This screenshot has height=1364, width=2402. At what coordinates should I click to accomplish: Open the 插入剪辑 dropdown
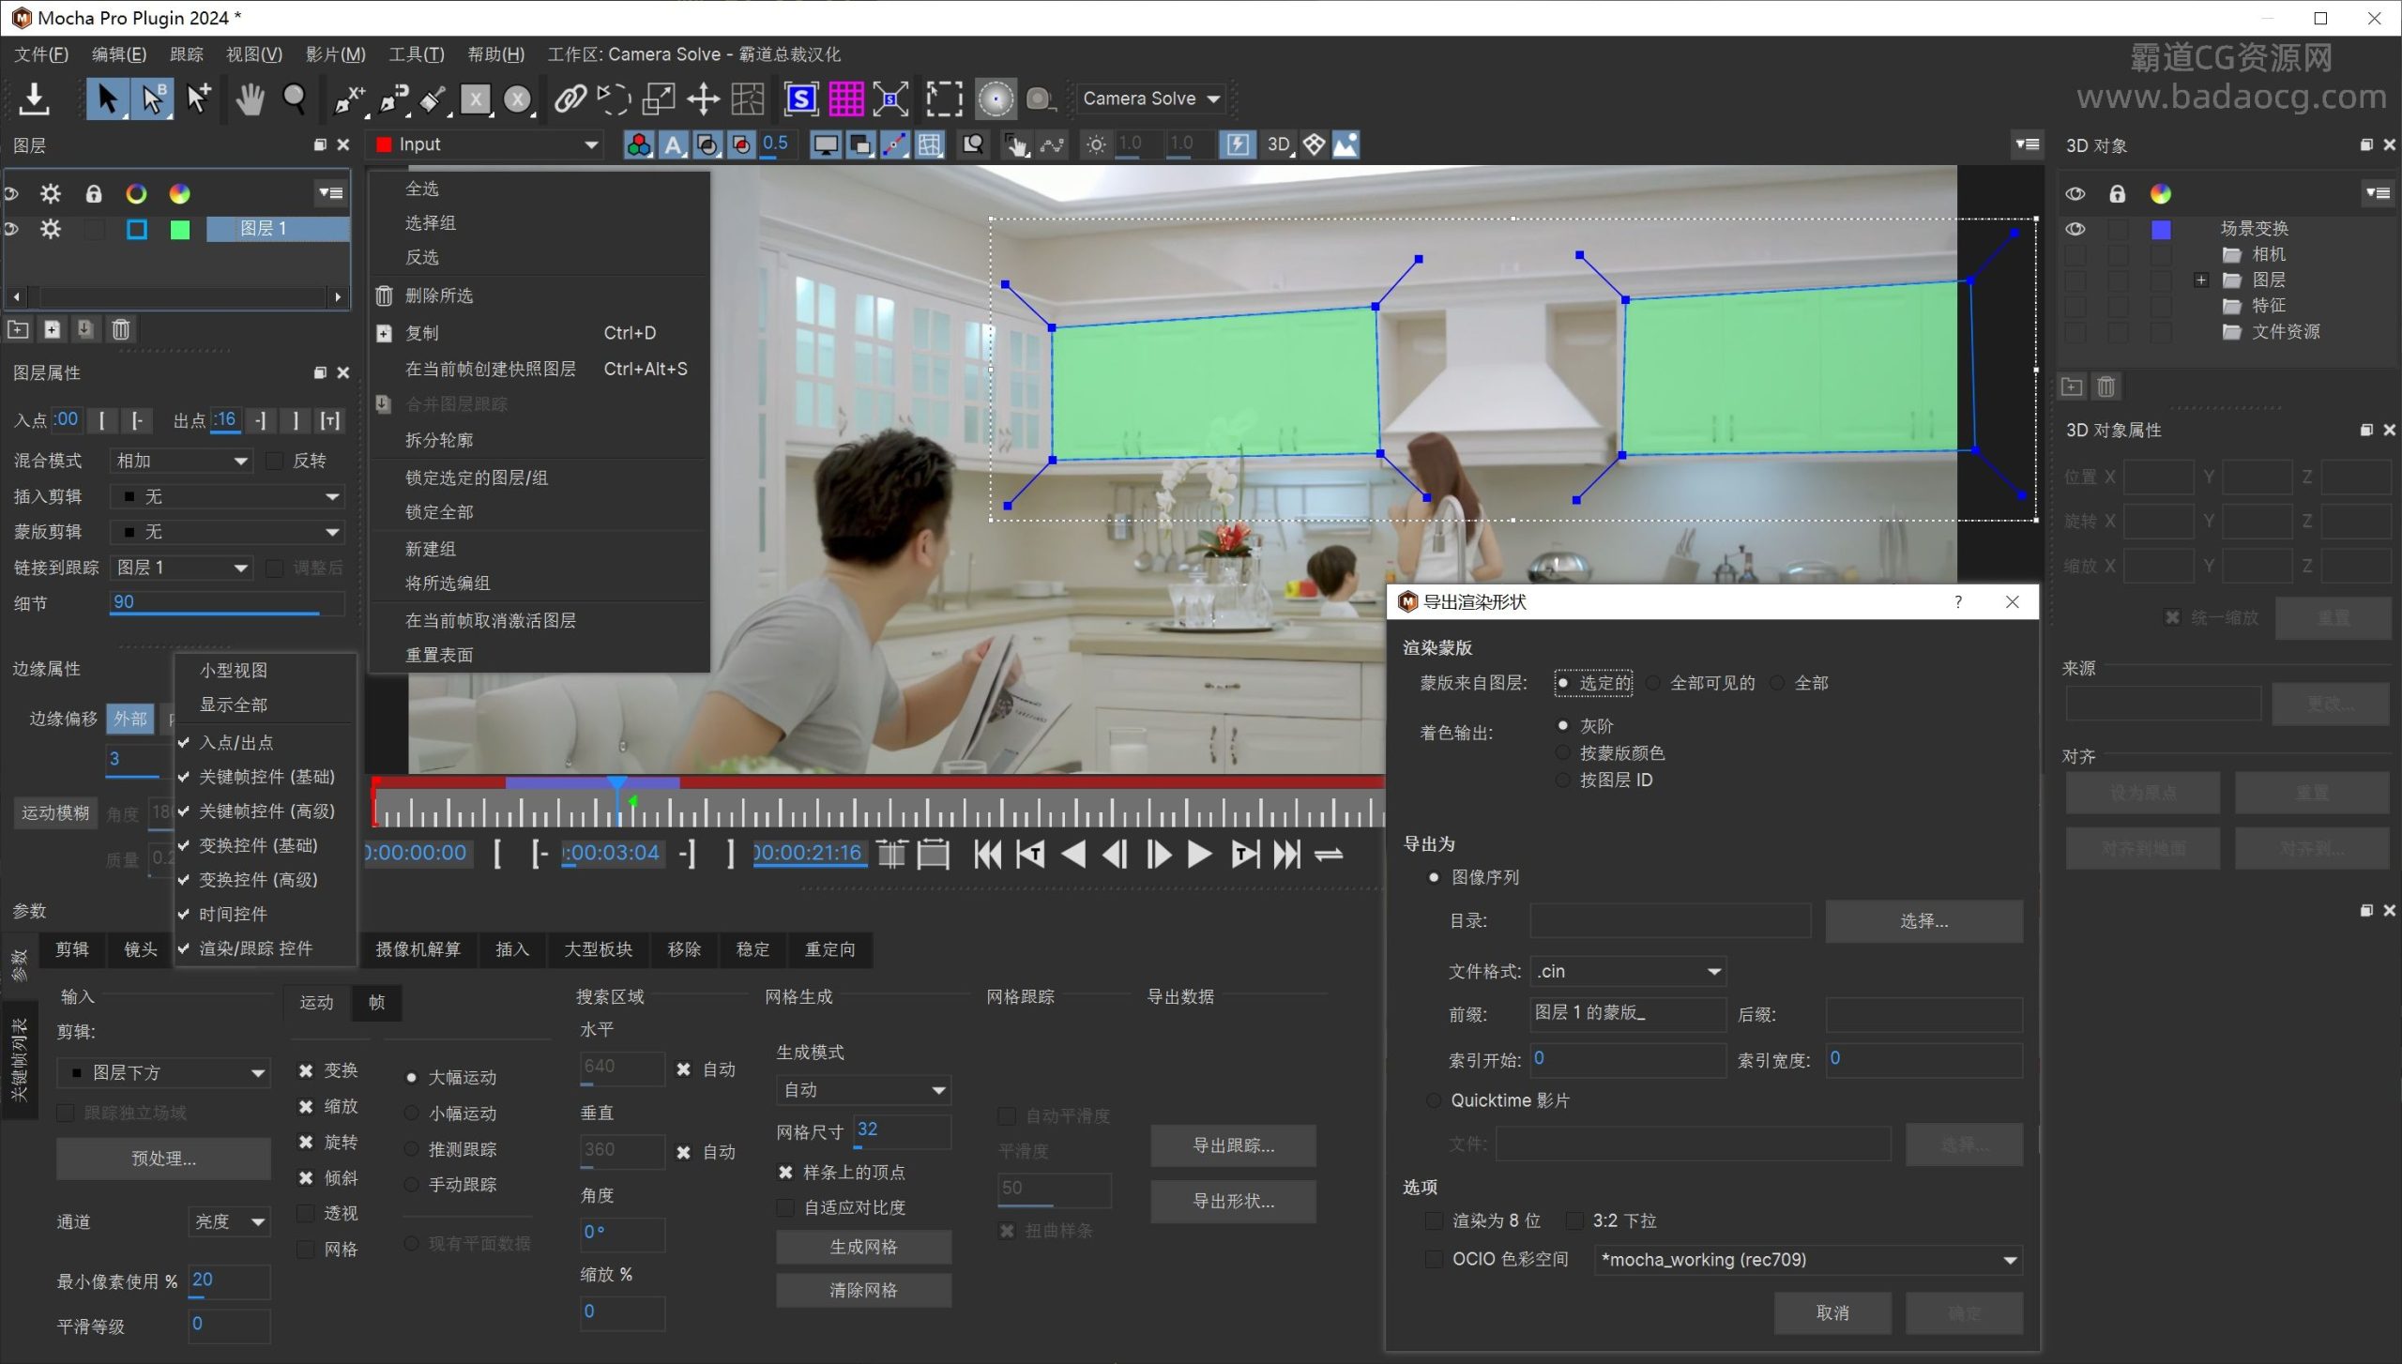(x=227, y=496)
